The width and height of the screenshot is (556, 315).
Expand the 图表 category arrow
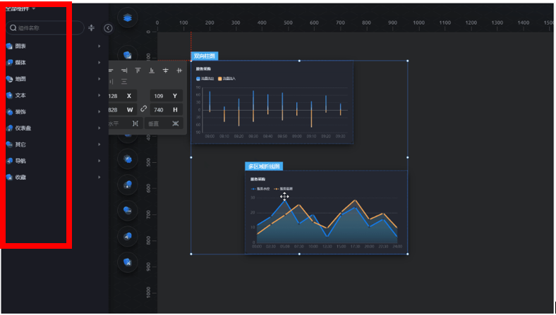click(x=99, y=46)
